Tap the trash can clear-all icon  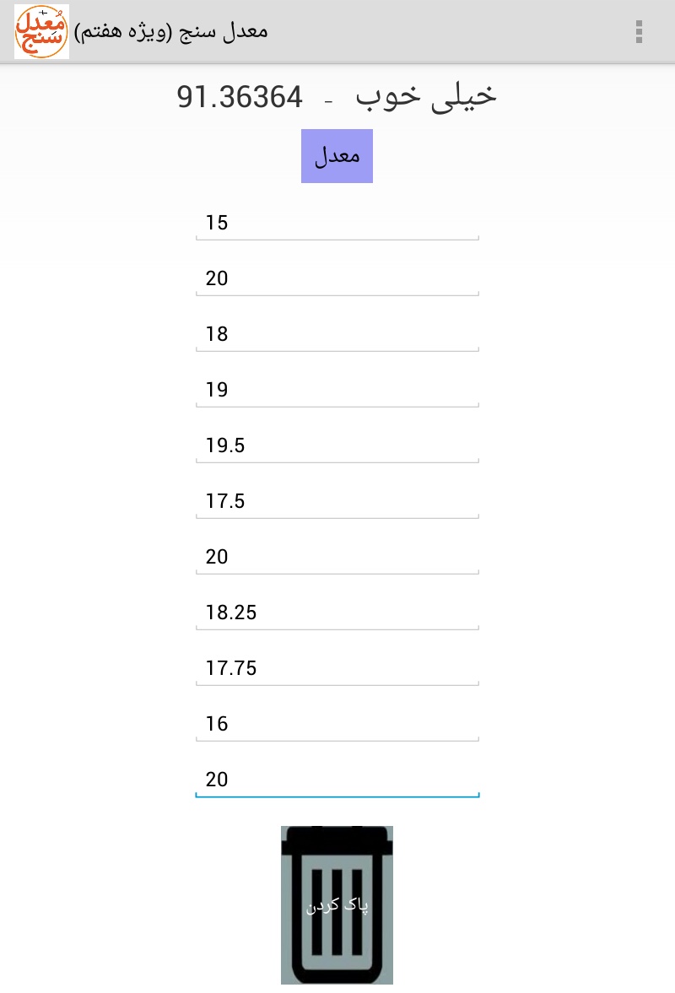[x=337, y=904]
